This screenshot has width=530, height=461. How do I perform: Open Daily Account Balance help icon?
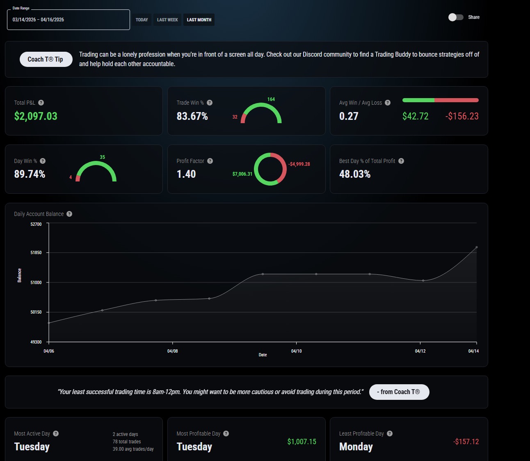(x=69, y=214)
